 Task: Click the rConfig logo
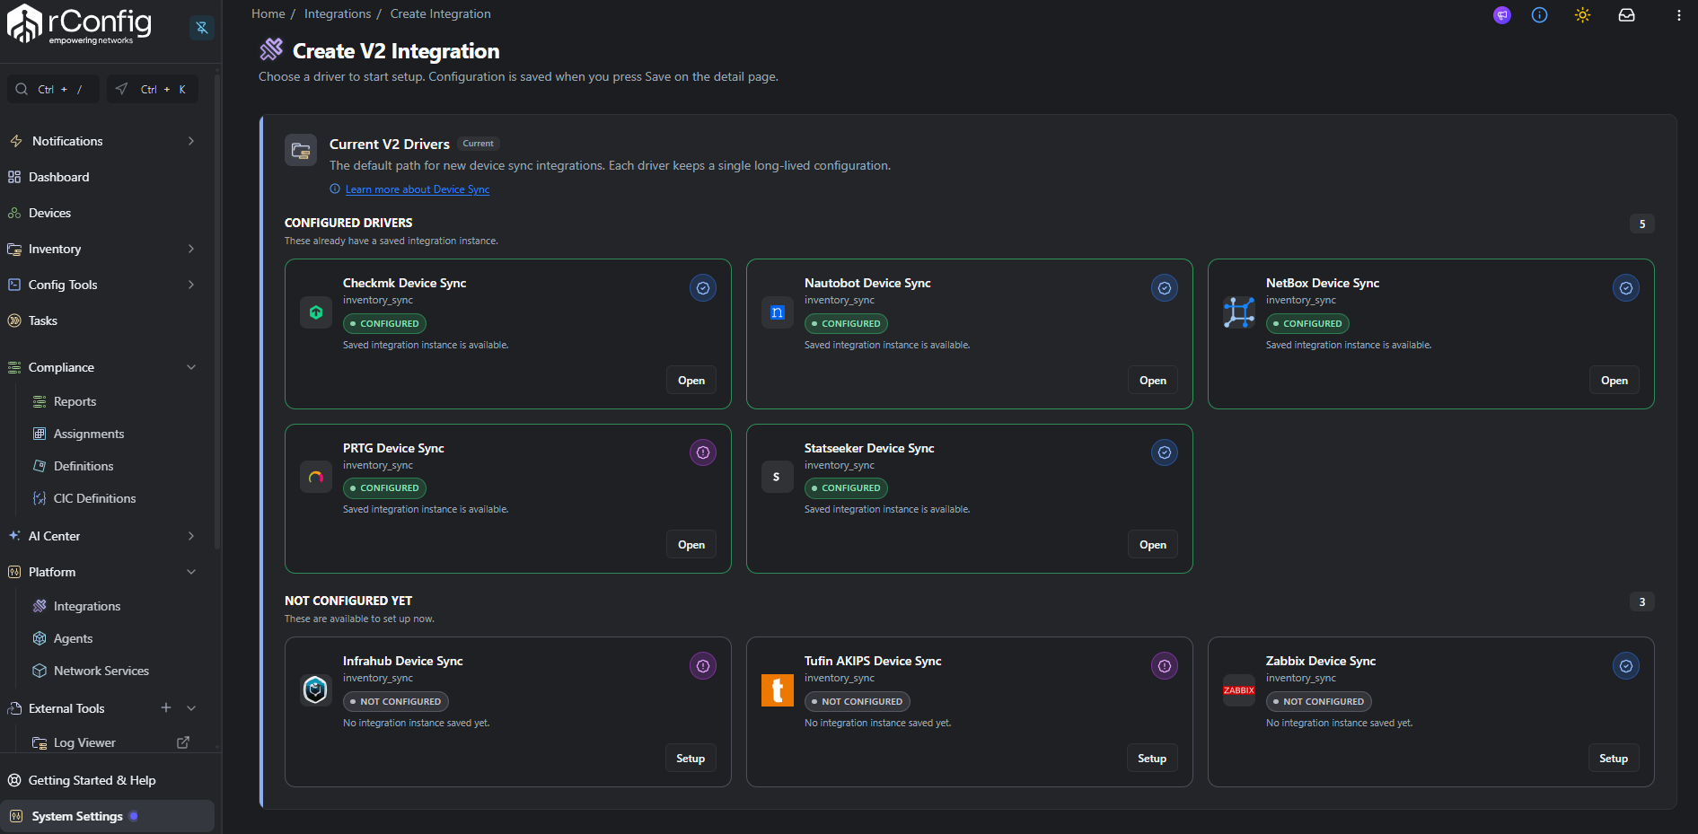(x=79, y=24)
